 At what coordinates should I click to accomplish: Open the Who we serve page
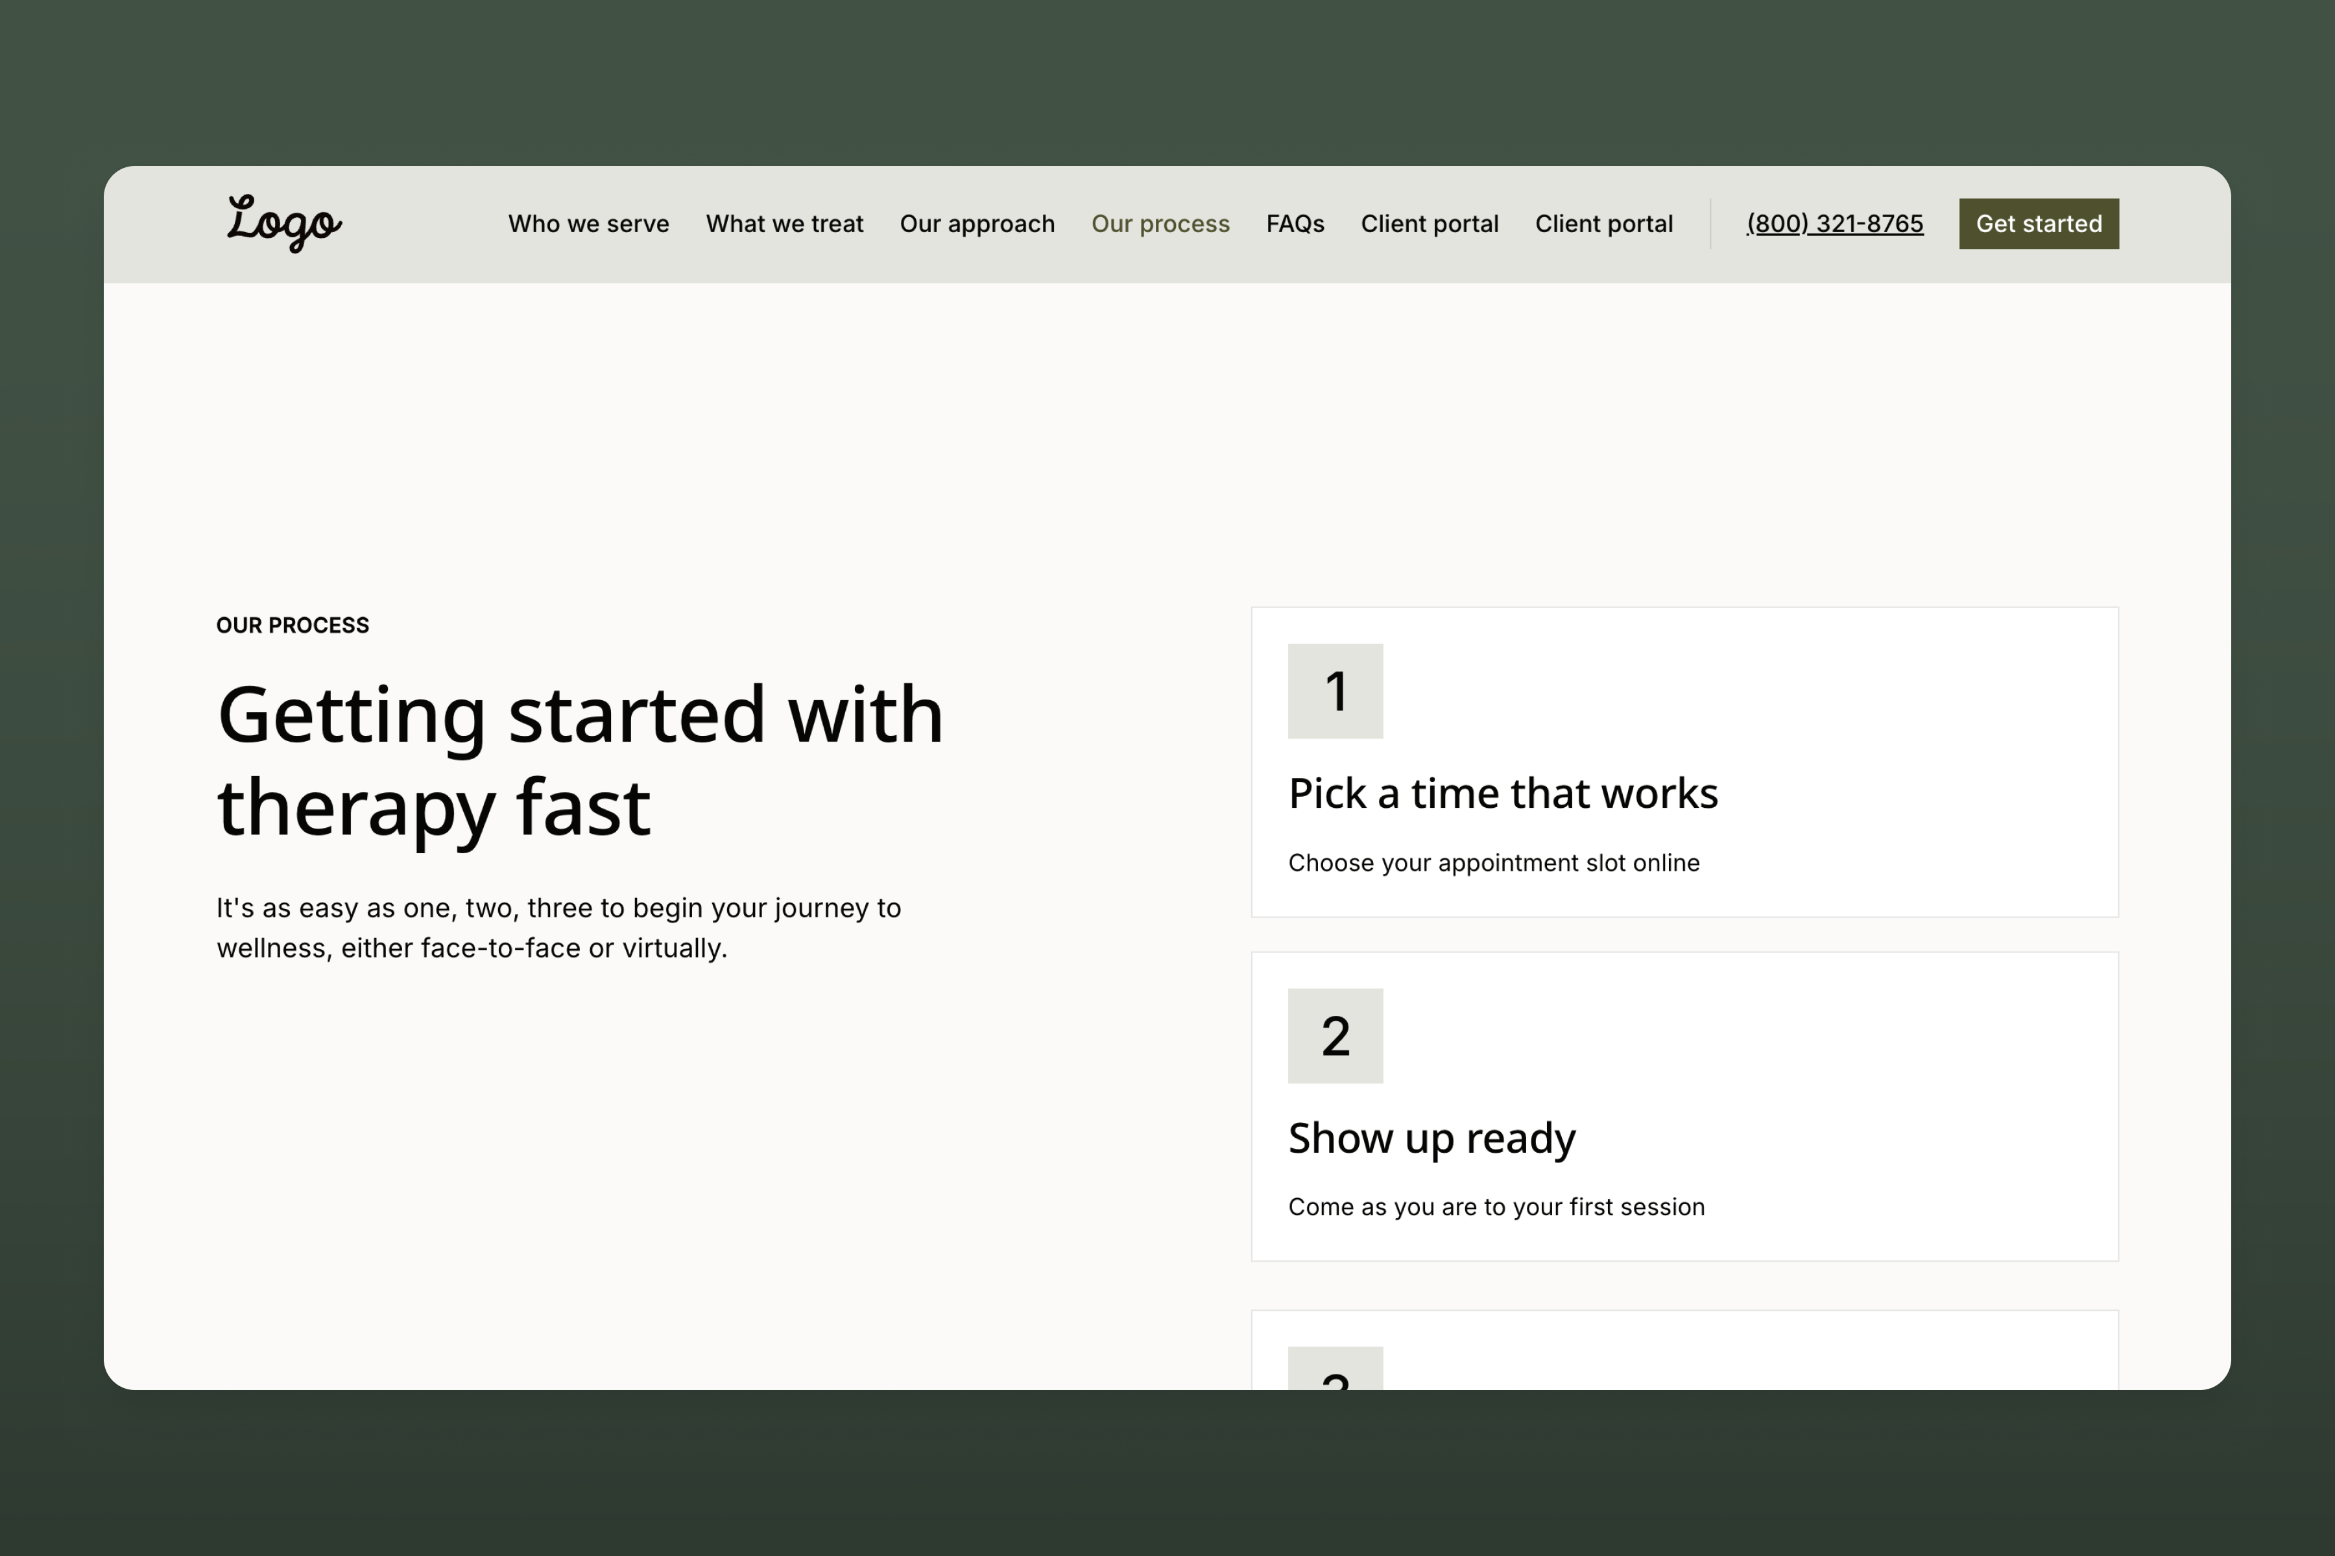coord(589,224)
